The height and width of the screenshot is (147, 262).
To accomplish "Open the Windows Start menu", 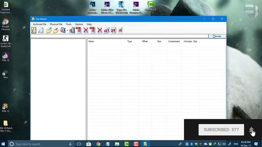I will coord(3,144).
